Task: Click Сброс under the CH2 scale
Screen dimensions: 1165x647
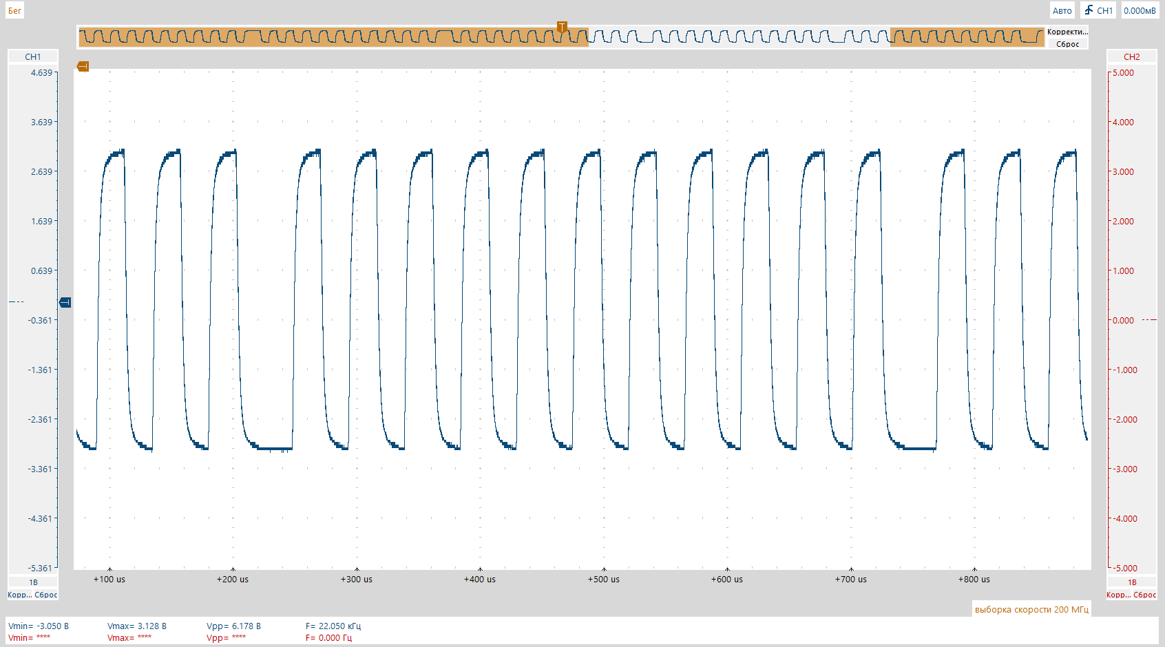Action: click(1145, 595)
